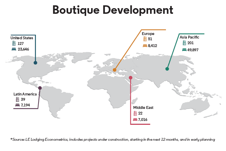Click the green map marker dot on Asia
226x151 pixels.
pyautogui.click(x=167, y=69)
